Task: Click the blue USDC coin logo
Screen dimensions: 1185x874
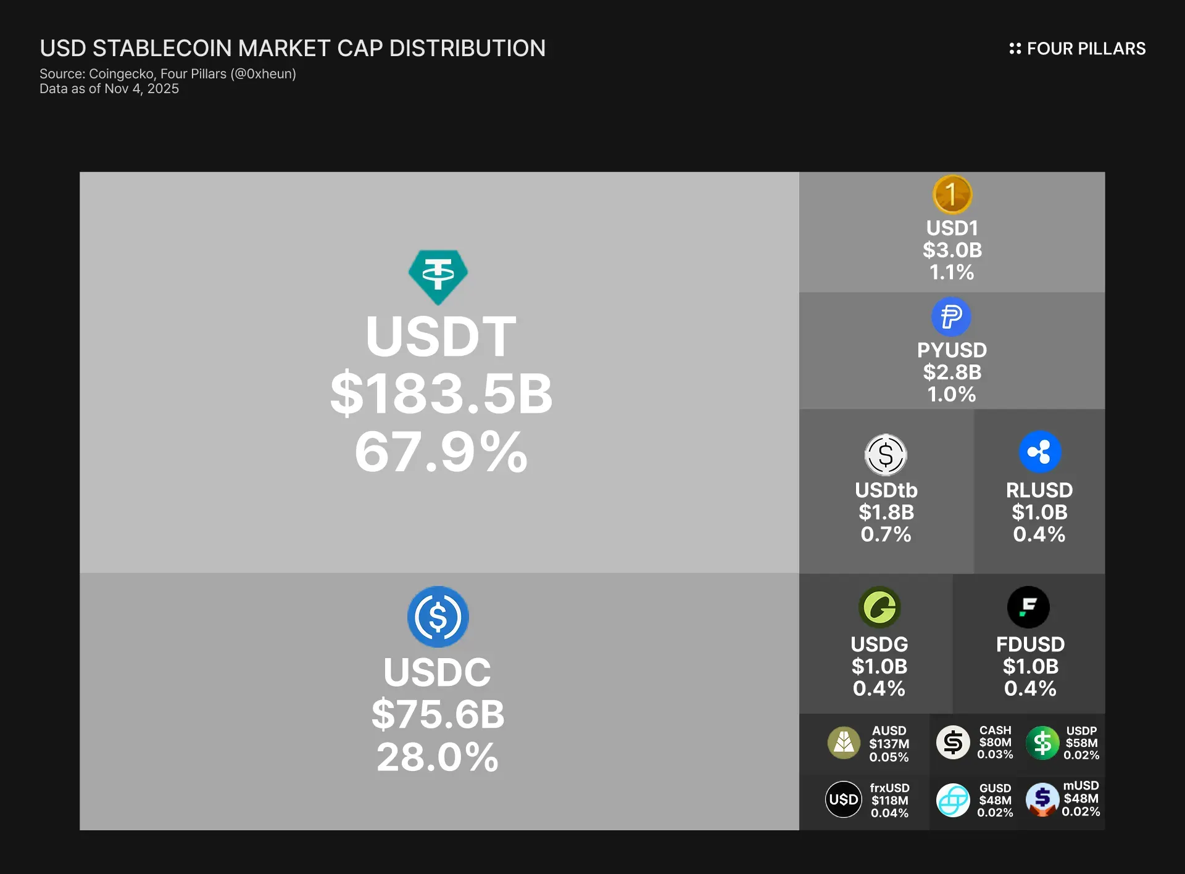Action: (438, 616)
